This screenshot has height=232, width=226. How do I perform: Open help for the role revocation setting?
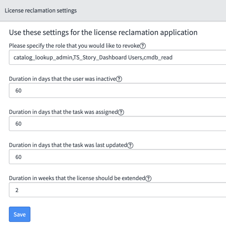[143, 46]
